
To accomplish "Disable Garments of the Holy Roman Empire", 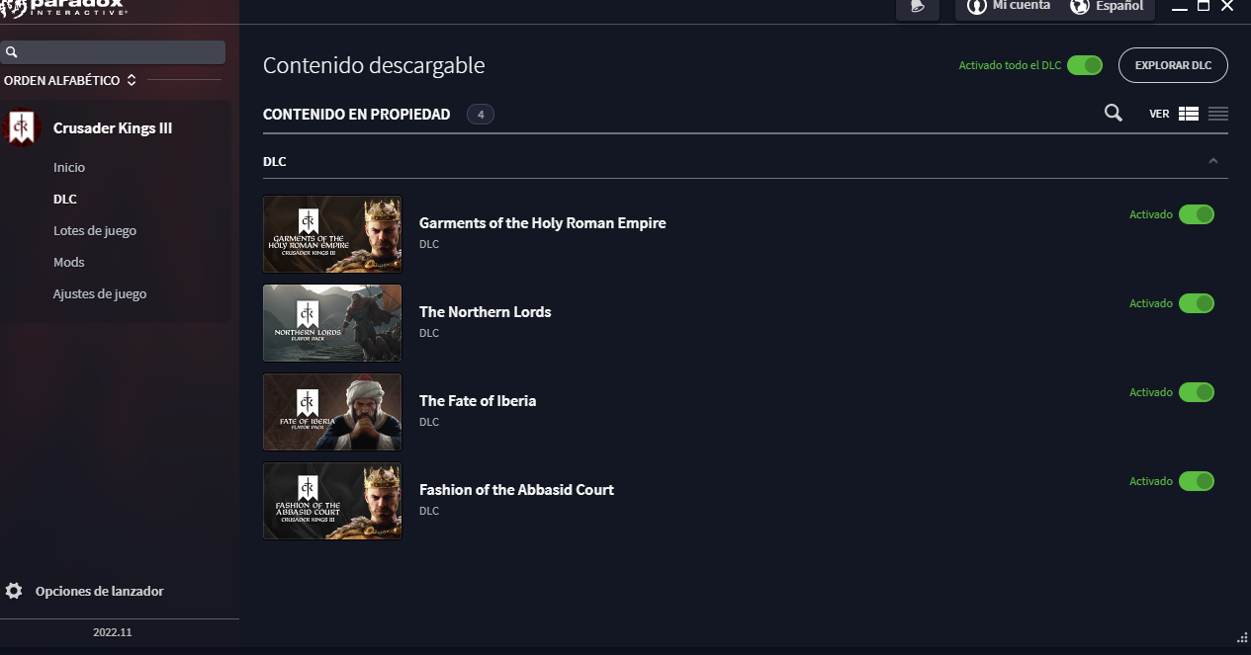I will pyautogui.click(x=1197, y=214).
